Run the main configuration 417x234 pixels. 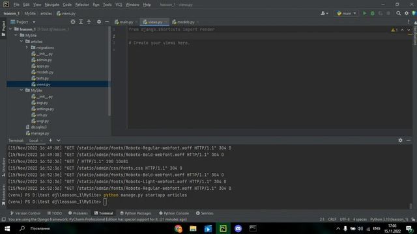point(365,13)
